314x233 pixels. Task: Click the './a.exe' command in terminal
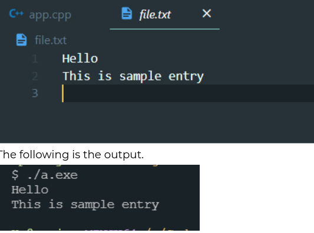[x=52, y=175]
